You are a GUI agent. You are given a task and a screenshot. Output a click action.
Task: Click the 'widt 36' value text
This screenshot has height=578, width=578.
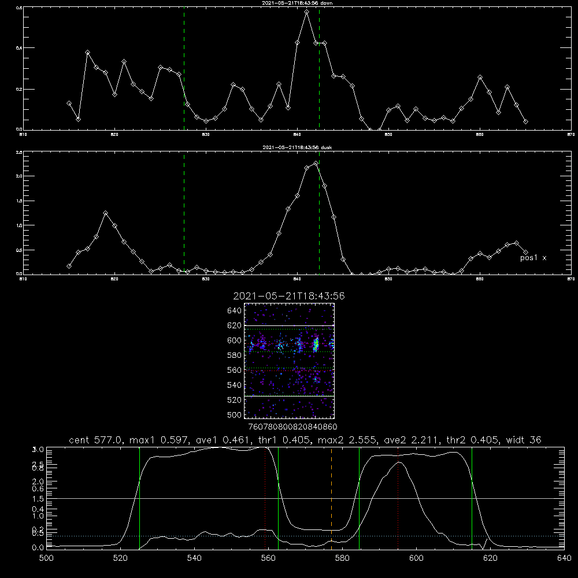pos(524,440)
